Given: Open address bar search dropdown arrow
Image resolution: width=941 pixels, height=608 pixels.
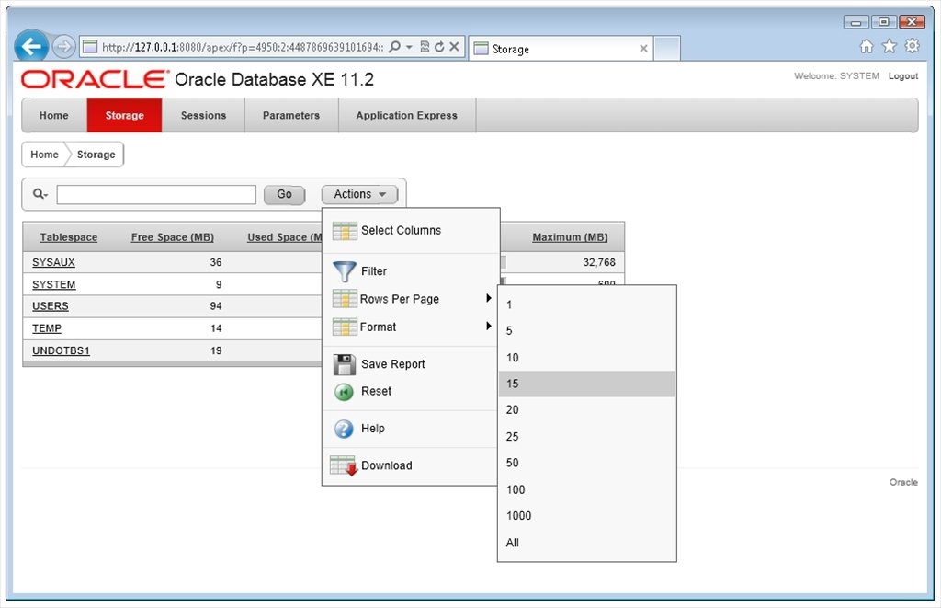Looking at the screenshot, I should point(409,47).
